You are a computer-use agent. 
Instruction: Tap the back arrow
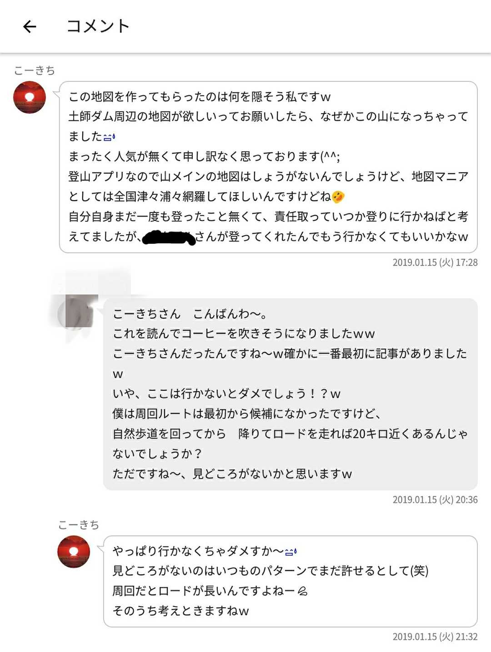[30, 27]
